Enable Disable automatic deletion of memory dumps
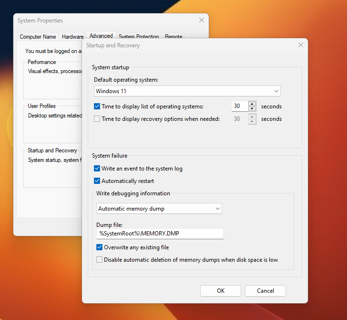 99,260
